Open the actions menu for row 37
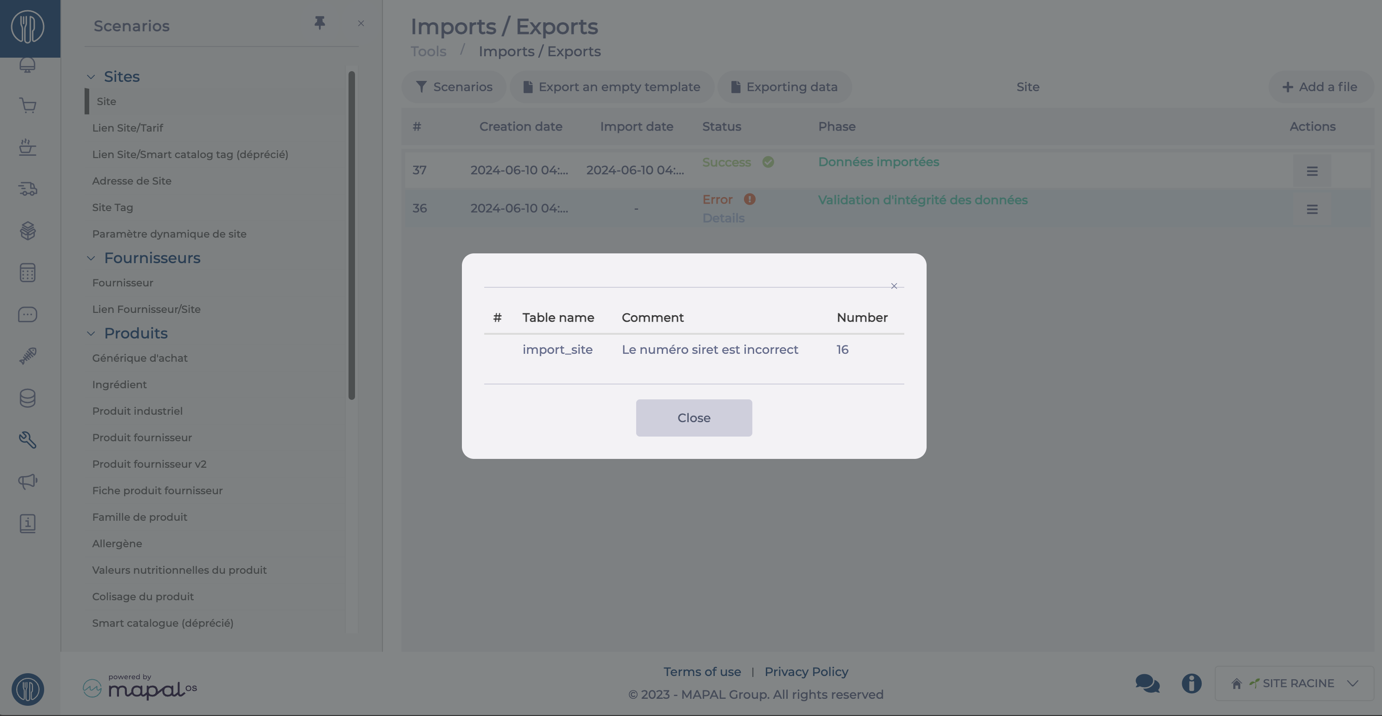 click(1312, 171)
